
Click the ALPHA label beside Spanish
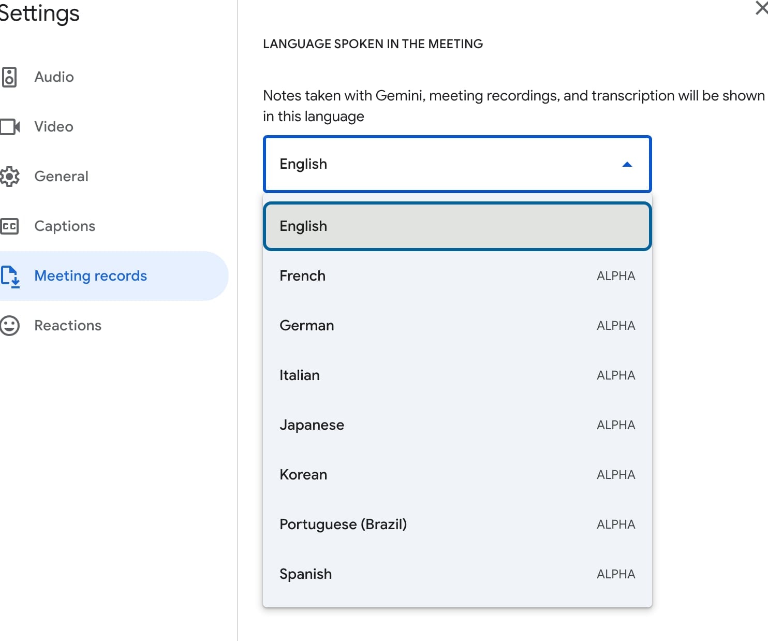616,574
